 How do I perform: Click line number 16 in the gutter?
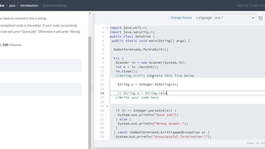click(102, 93)
